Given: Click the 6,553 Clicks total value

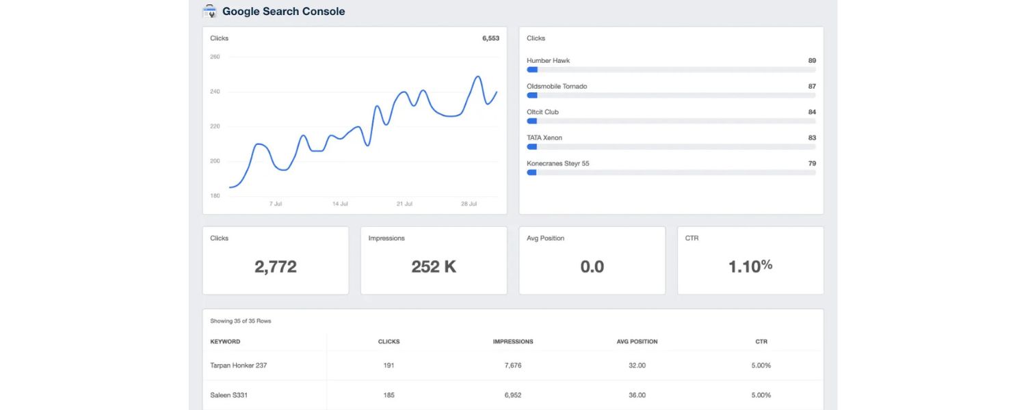Looking at the screenshot, I should click(x=490, y=38).
